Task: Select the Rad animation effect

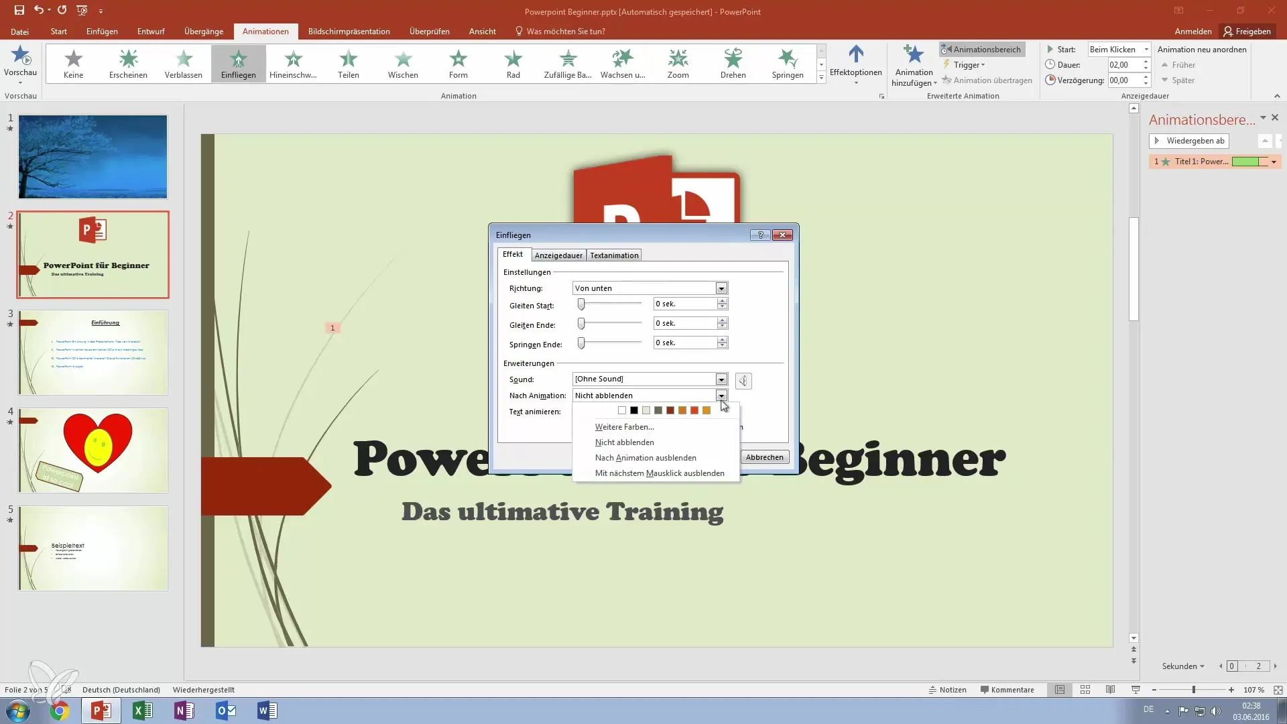Action: [x=513, y=64]
